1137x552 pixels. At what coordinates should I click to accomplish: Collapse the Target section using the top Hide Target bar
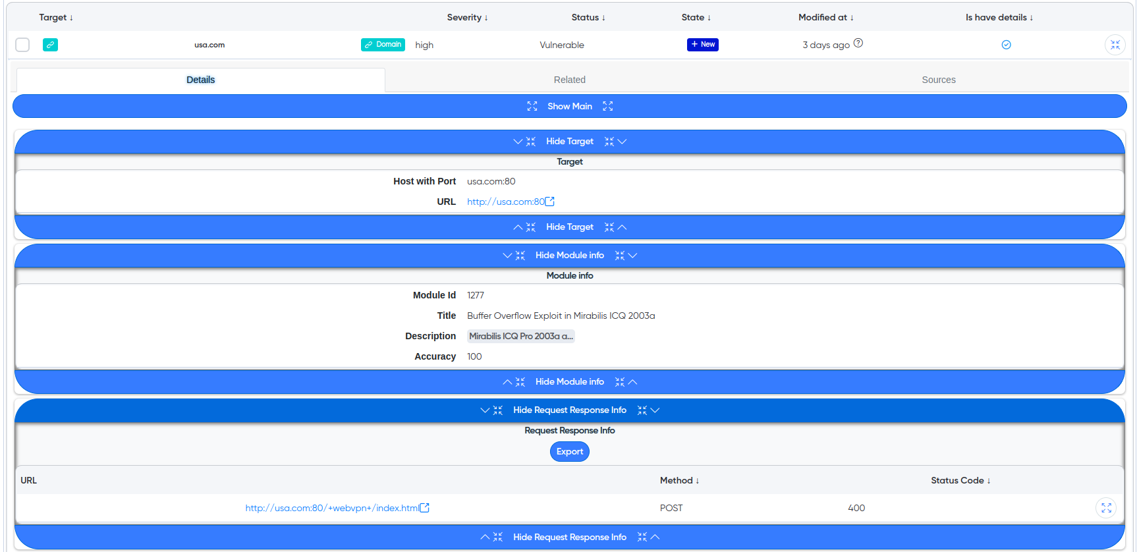click(569, 142)
